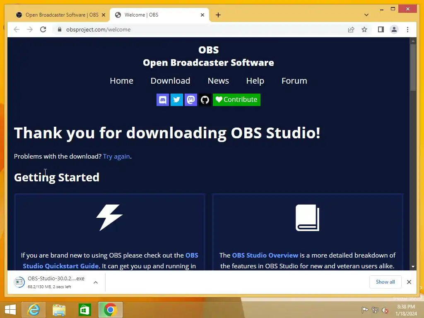Expand download item options chevron
This screenshot has width=424, height=318.
pyautogui.click(x=96, y=282)
